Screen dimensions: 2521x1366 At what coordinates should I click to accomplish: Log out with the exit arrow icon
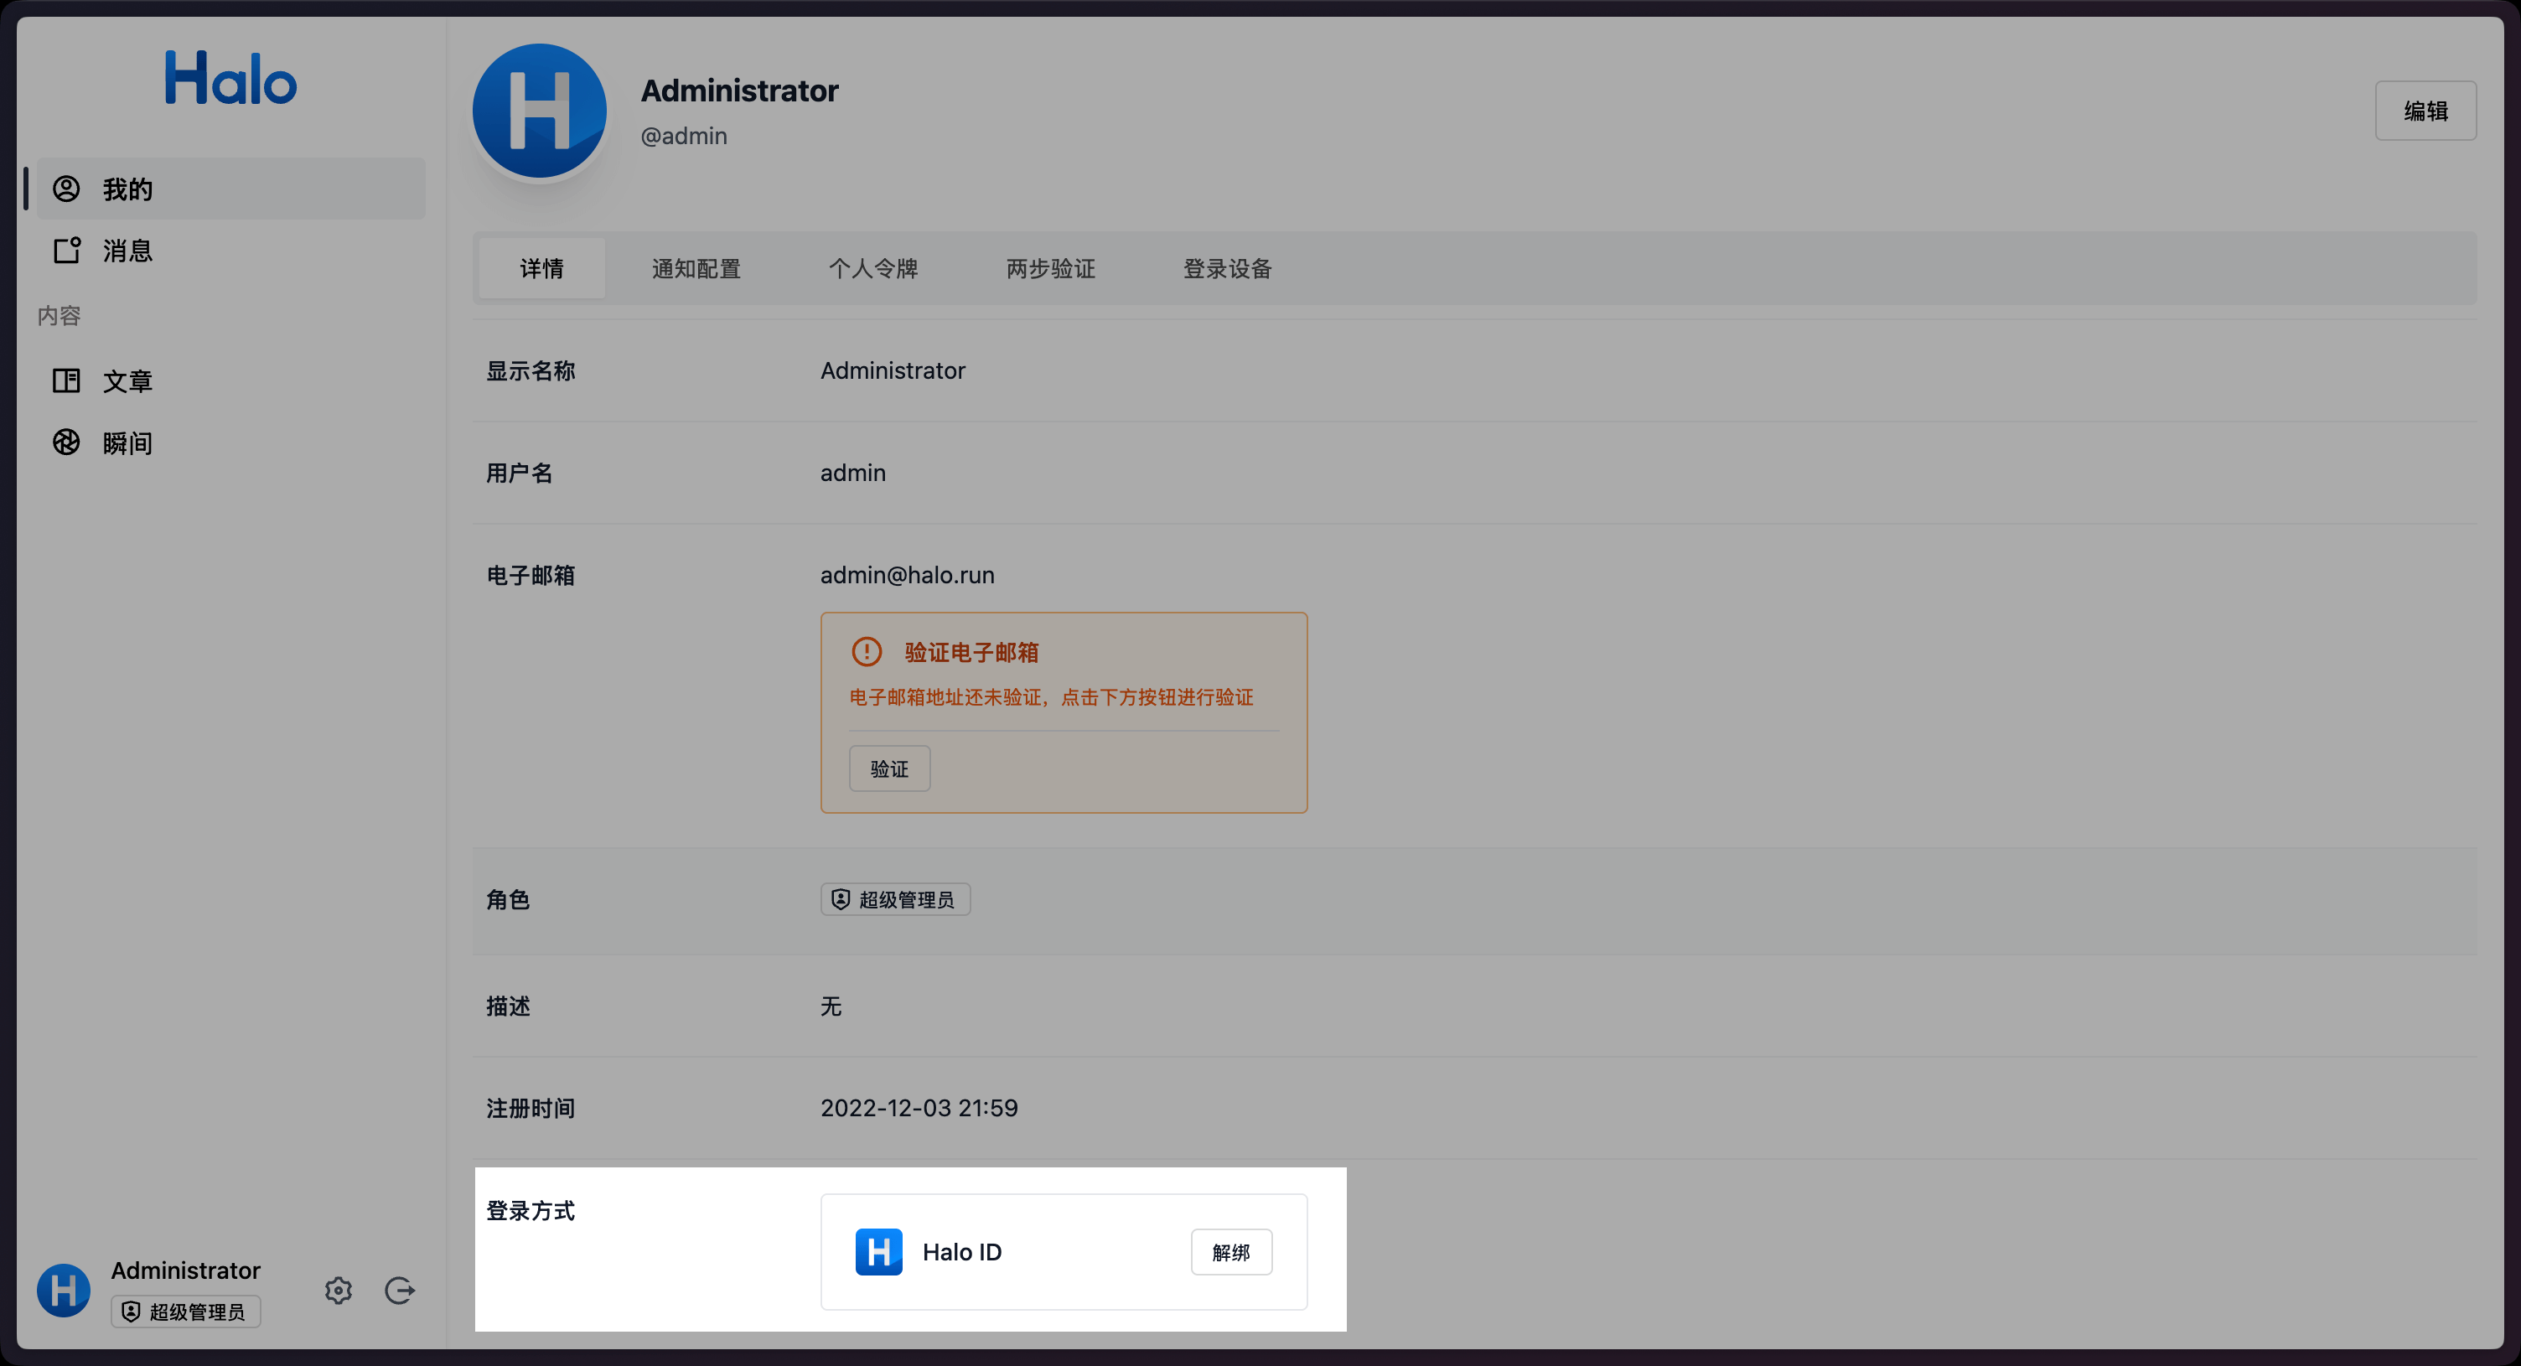tap(399, 1290)
